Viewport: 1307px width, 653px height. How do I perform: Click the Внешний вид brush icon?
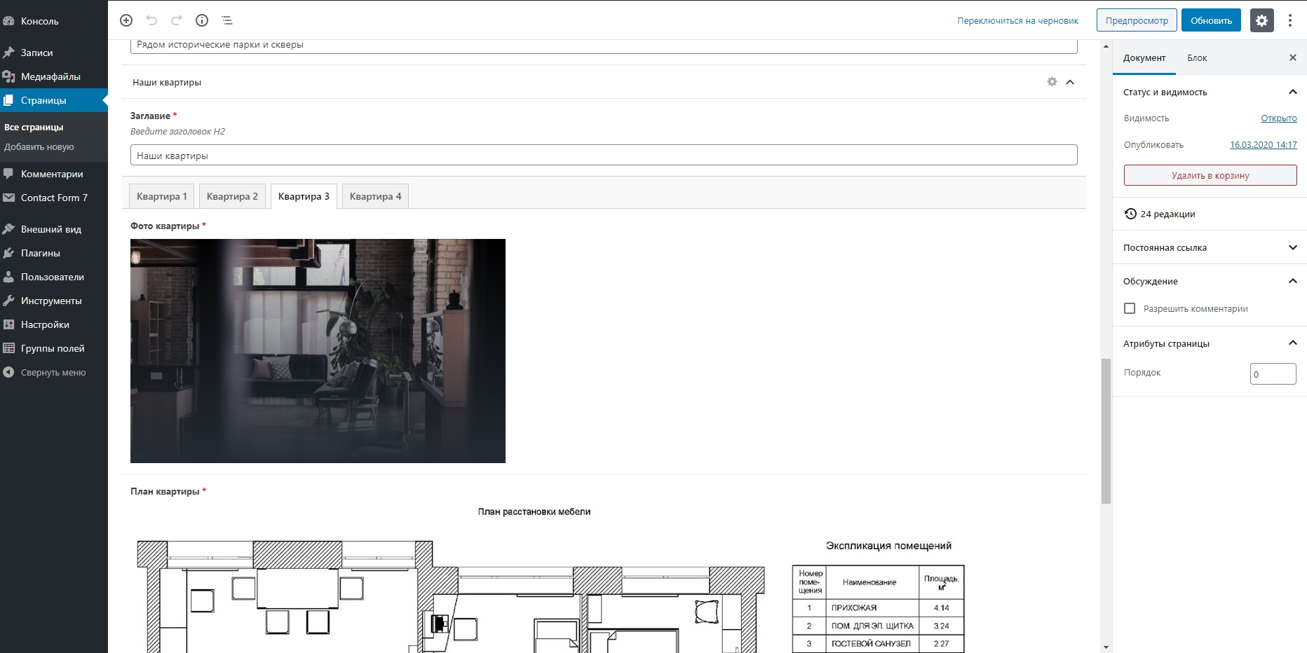8,229
